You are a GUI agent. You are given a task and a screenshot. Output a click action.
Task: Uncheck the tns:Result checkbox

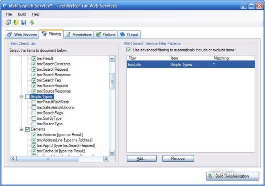coord(34,58)
